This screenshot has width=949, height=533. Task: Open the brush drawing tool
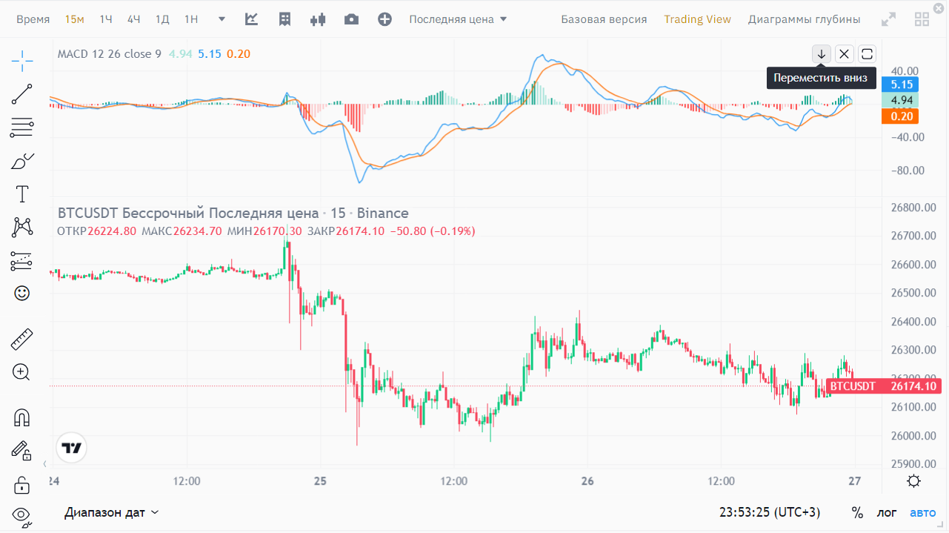22,161
